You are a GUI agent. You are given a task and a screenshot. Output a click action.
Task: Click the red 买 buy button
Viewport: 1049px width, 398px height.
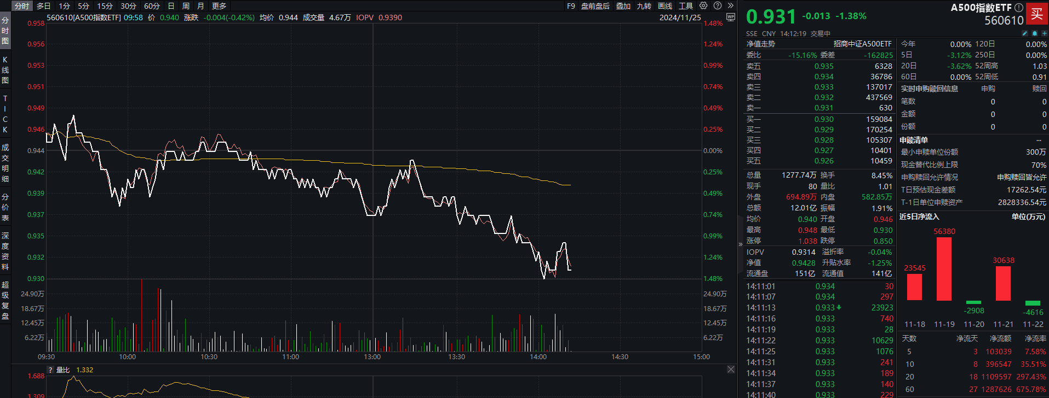tap(1036, 14)
